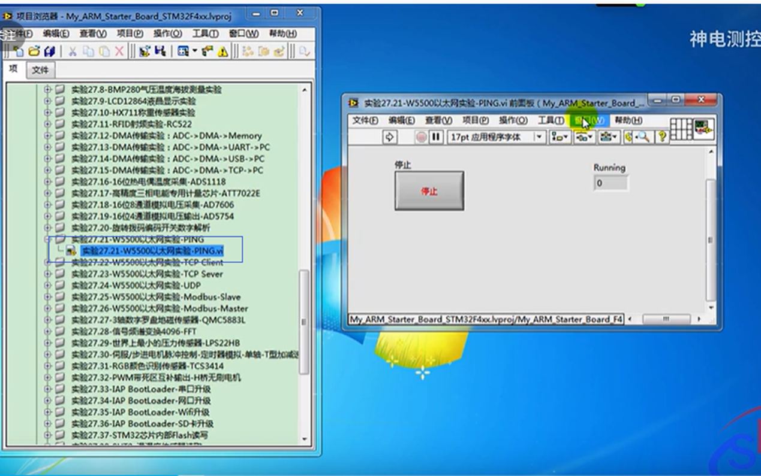Viewport: 761px width, 476px height.
Task: Click PING.vi window vertical scrollbar thumb
Action: [x=711, y=239]
